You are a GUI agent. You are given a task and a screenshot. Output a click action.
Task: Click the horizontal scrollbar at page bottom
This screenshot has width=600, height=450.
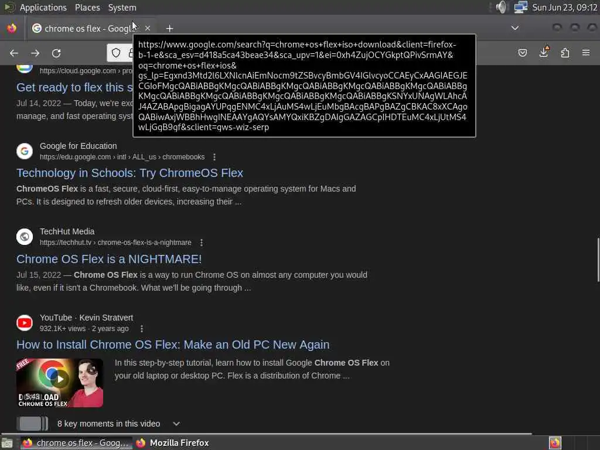266,434
